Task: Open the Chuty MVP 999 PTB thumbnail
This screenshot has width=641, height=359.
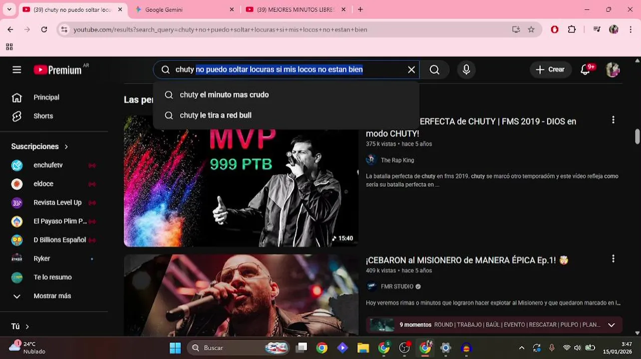Action: click(x=241, y=181)
